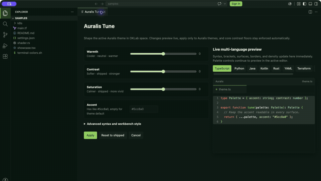Click the Cancel button
Screen dimensions: 321x181
[136, 135]
